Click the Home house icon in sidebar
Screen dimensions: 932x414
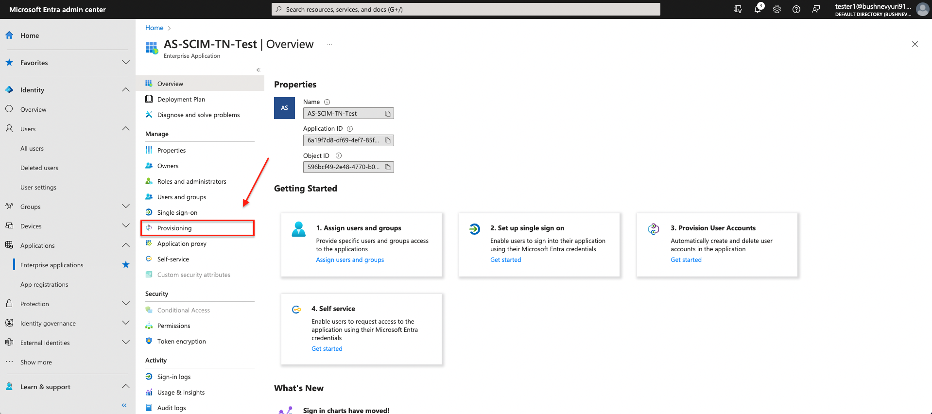tap(9, 35)
